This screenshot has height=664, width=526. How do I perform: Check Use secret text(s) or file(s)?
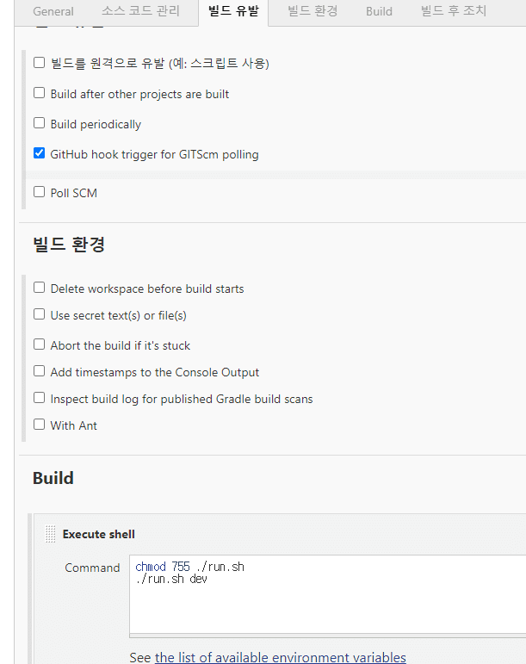[40, 314]
